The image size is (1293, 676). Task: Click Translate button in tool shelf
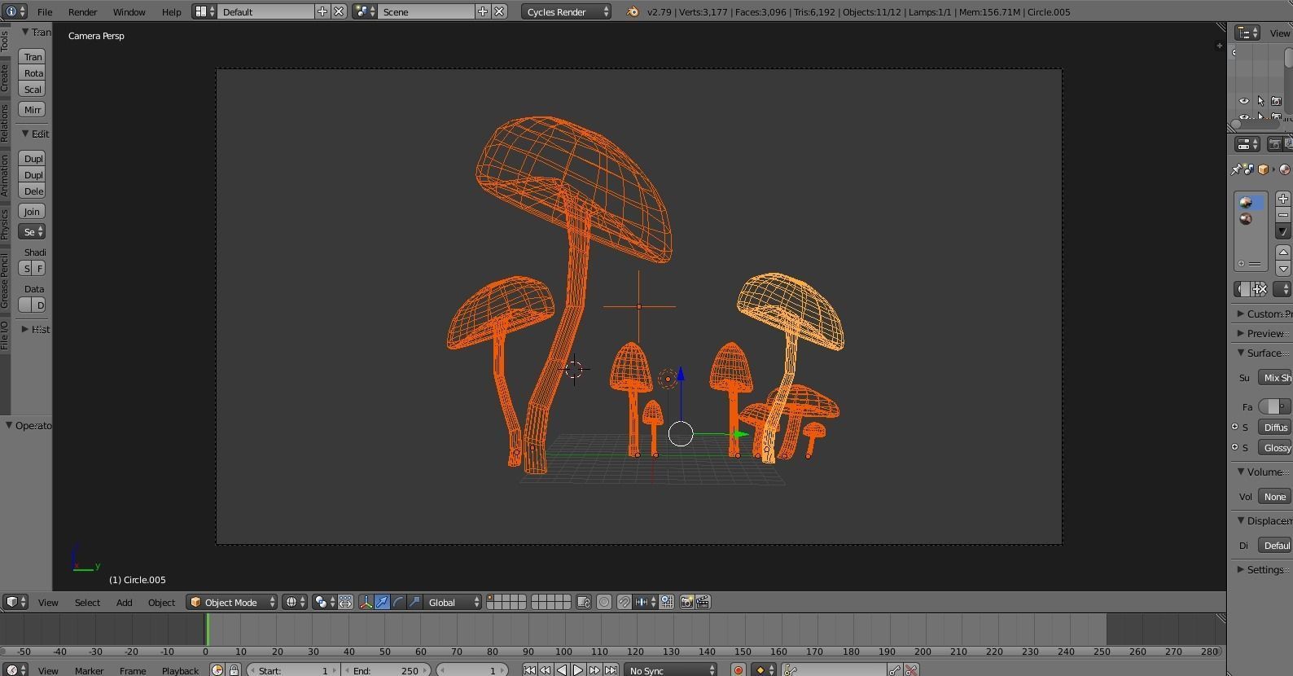[33, 57]
